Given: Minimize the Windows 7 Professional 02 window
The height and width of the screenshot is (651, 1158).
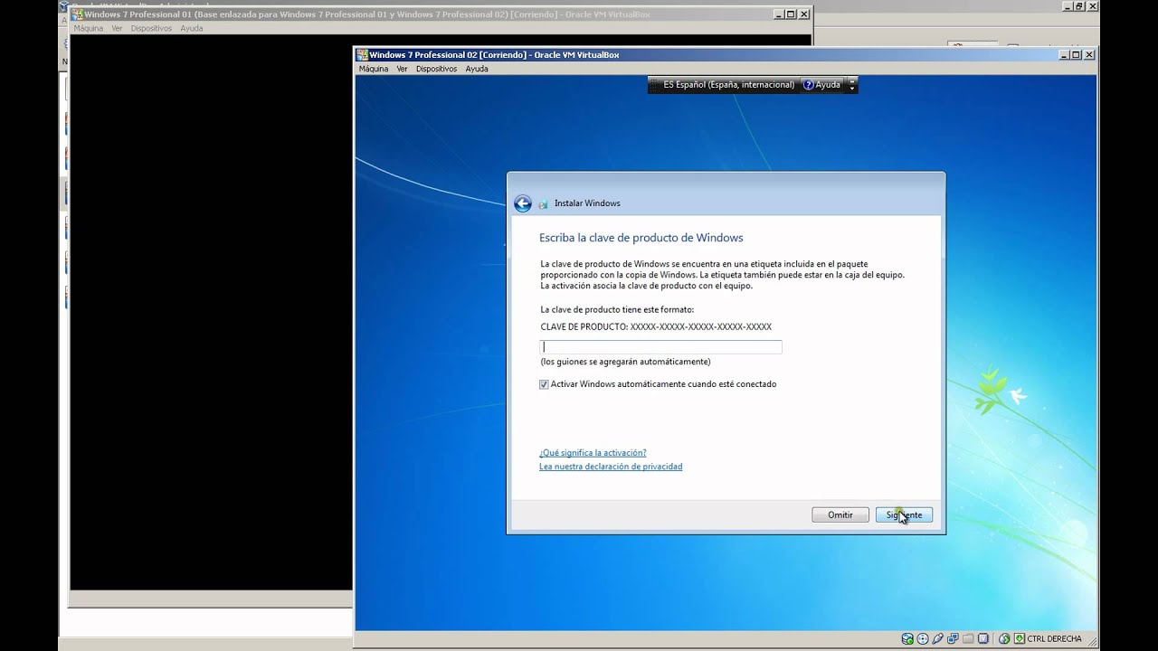Looking at the screenshot, I should coord(1065,54).
